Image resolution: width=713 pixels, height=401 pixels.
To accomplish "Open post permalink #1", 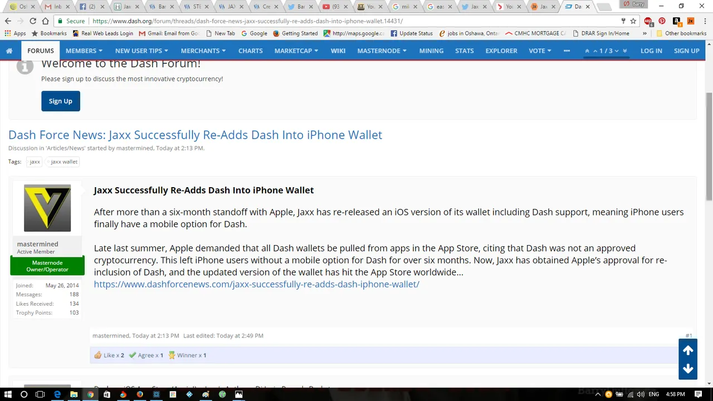I will 688,336.
